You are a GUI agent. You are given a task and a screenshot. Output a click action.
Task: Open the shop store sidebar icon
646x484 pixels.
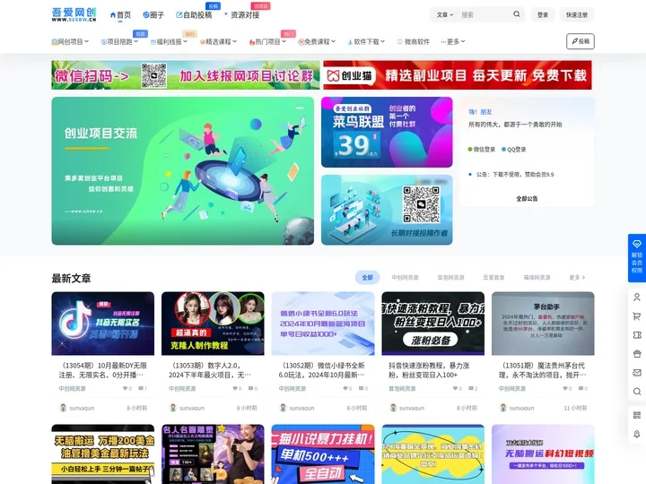[x=636, y=354]
